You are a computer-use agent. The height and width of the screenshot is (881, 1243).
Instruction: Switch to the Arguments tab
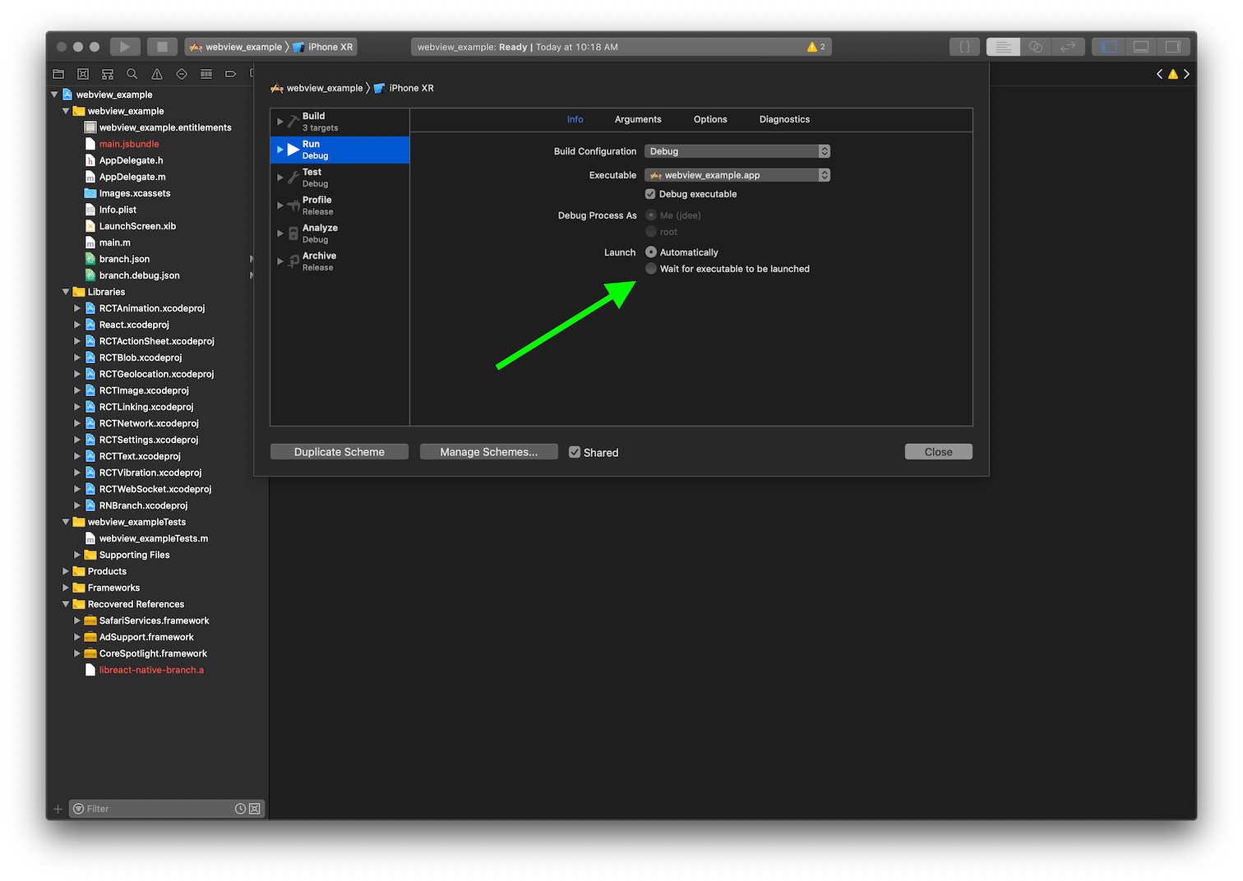point(638,119)
